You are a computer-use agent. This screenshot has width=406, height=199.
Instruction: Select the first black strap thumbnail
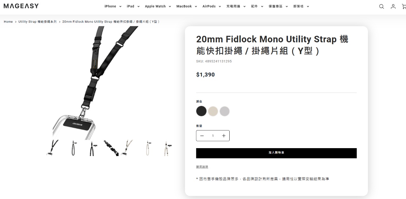click(x=53, y=148)
